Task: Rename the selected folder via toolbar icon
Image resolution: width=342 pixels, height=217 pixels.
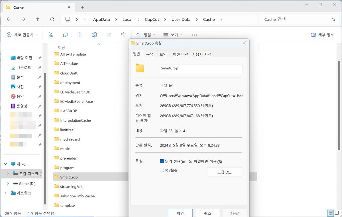Action: tap(94, 35)
